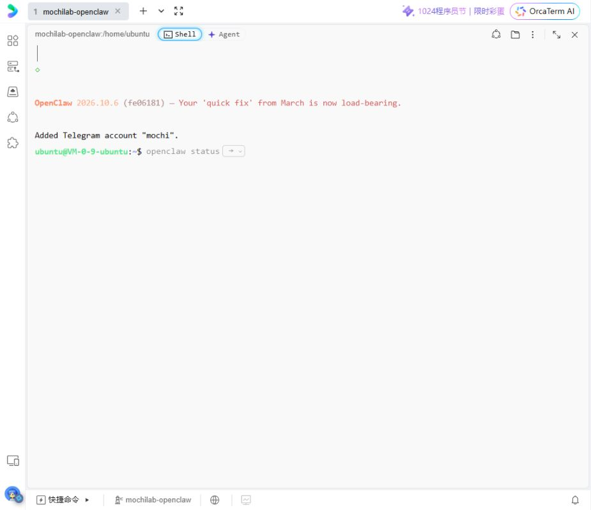
Task: Click mochilab-openclaw in the status bar
Action: tap(153, 500)
